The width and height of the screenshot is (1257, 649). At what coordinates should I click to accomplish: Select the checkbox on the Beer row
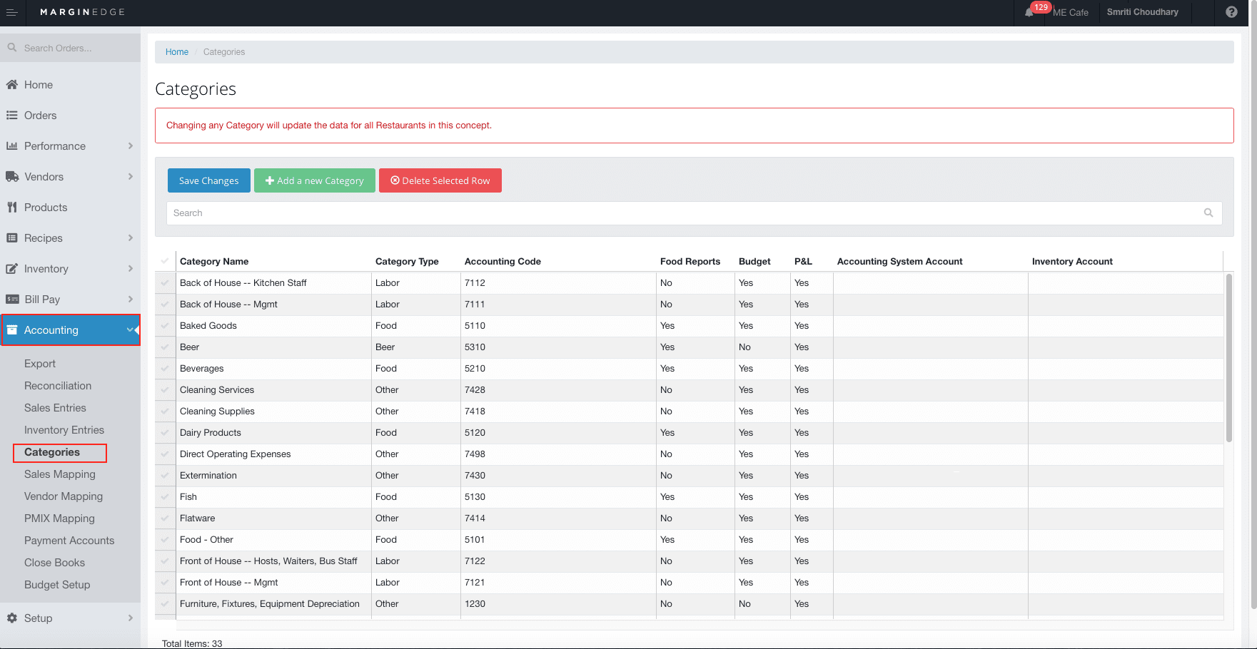coord(165,347)
